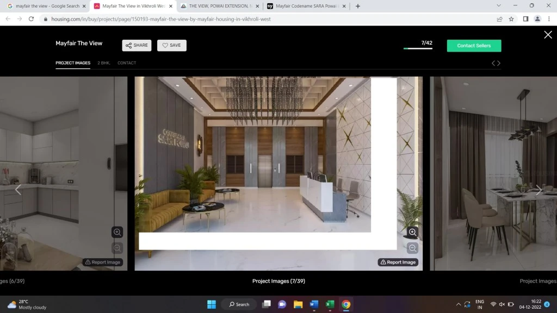Click Share button for Mayfair The View
The width and height of the screenshot is (557, 313).
(137, 46)
